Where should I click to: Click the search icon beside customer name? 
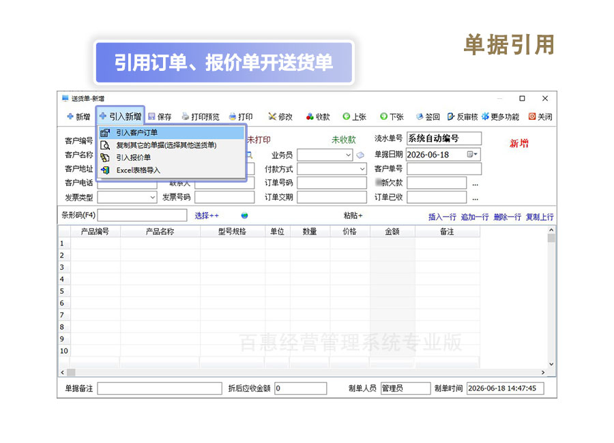[250, 155]
